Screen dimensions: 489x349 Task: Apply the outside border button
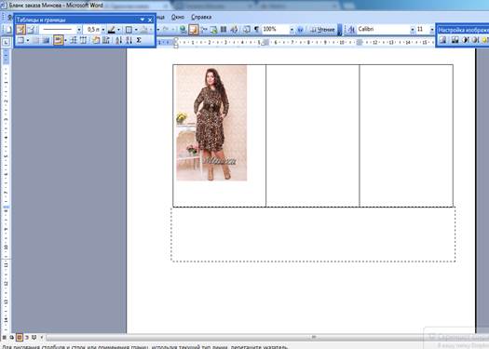(x=129, y=30)
